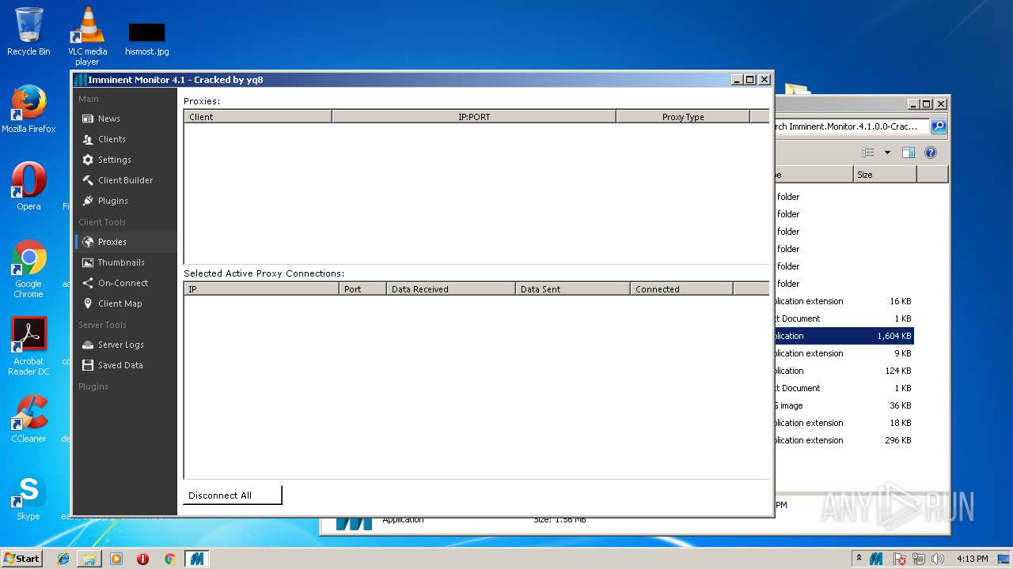Select the 296 KB extension row in Explorer
Image resolution: width=1013 pixels, height=569 pixels.
[844, 440]
